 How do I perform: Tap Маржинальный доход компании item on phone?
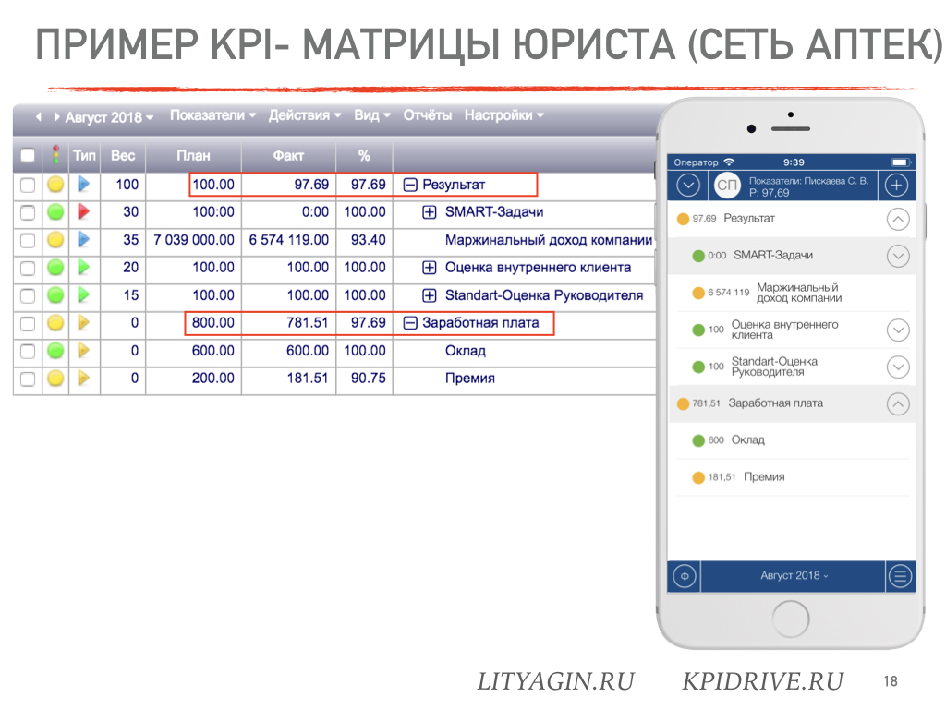792,293
